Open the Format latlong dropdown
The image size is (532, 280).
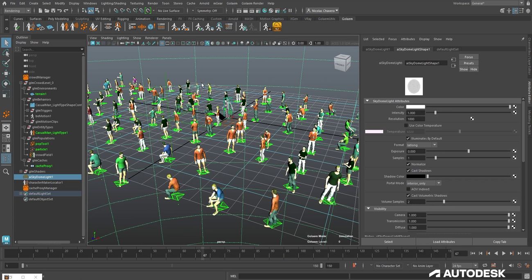click(x=422, y=145)
